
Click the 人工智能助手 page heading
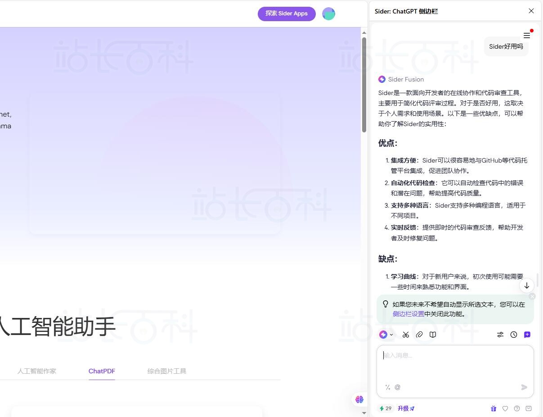57,327
